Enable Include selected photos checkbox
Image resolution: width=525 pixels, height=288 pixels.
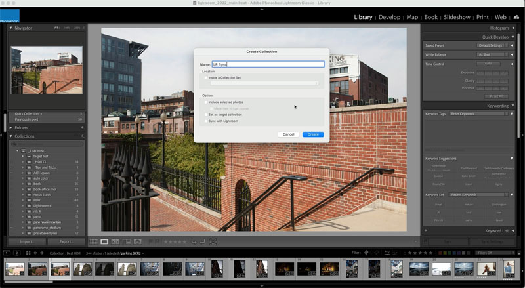click(x=206, y=102)
